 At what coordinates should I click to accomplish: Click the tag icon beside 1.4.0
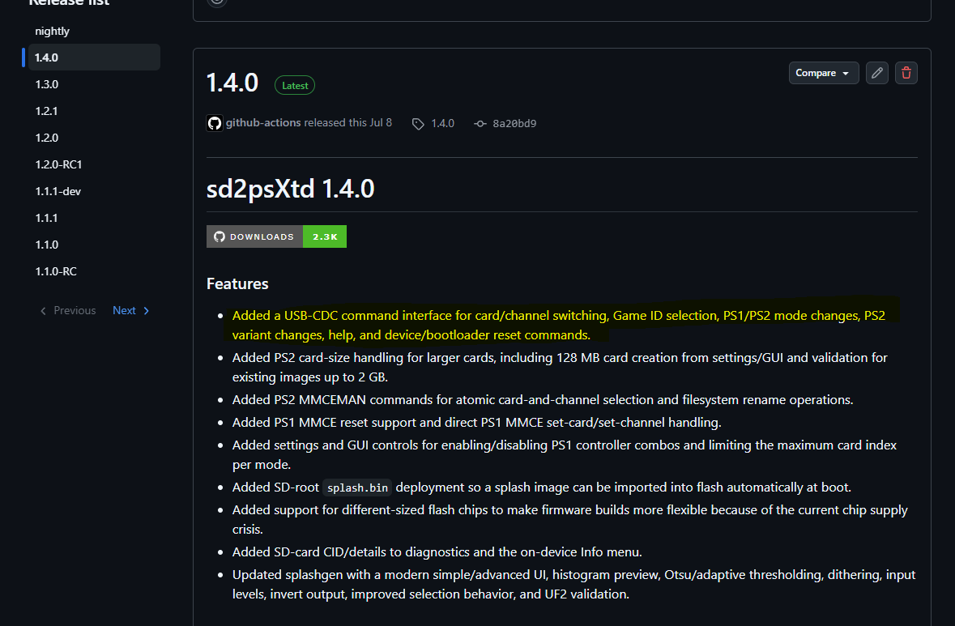pos(418,124)
